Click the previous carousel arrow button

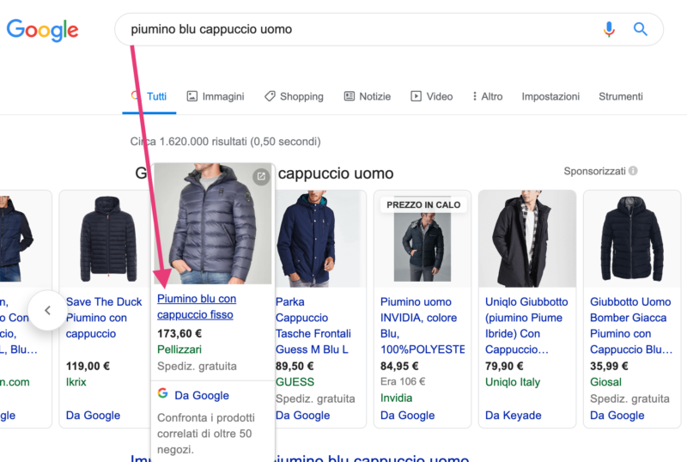click(x=47, y=311)
